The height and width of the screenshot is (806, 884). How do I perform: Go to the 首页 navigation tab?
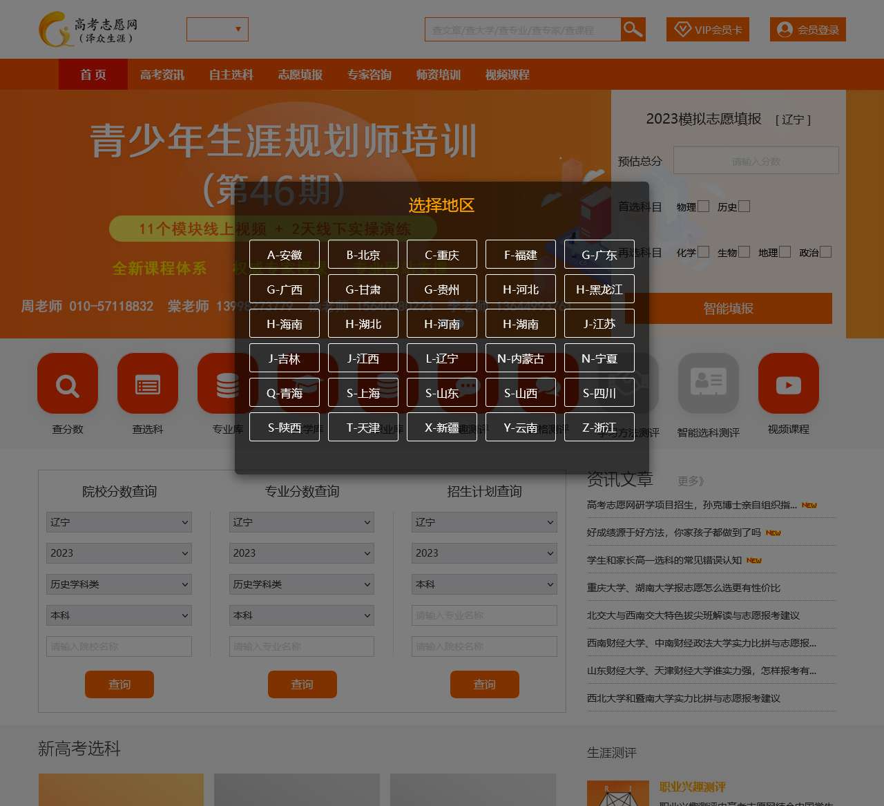[x=93, y=75]
